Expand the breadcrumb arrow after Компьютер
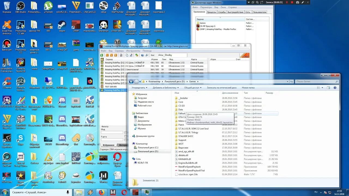The width and height of the screenshot is (349, 196). coord(163,81)
